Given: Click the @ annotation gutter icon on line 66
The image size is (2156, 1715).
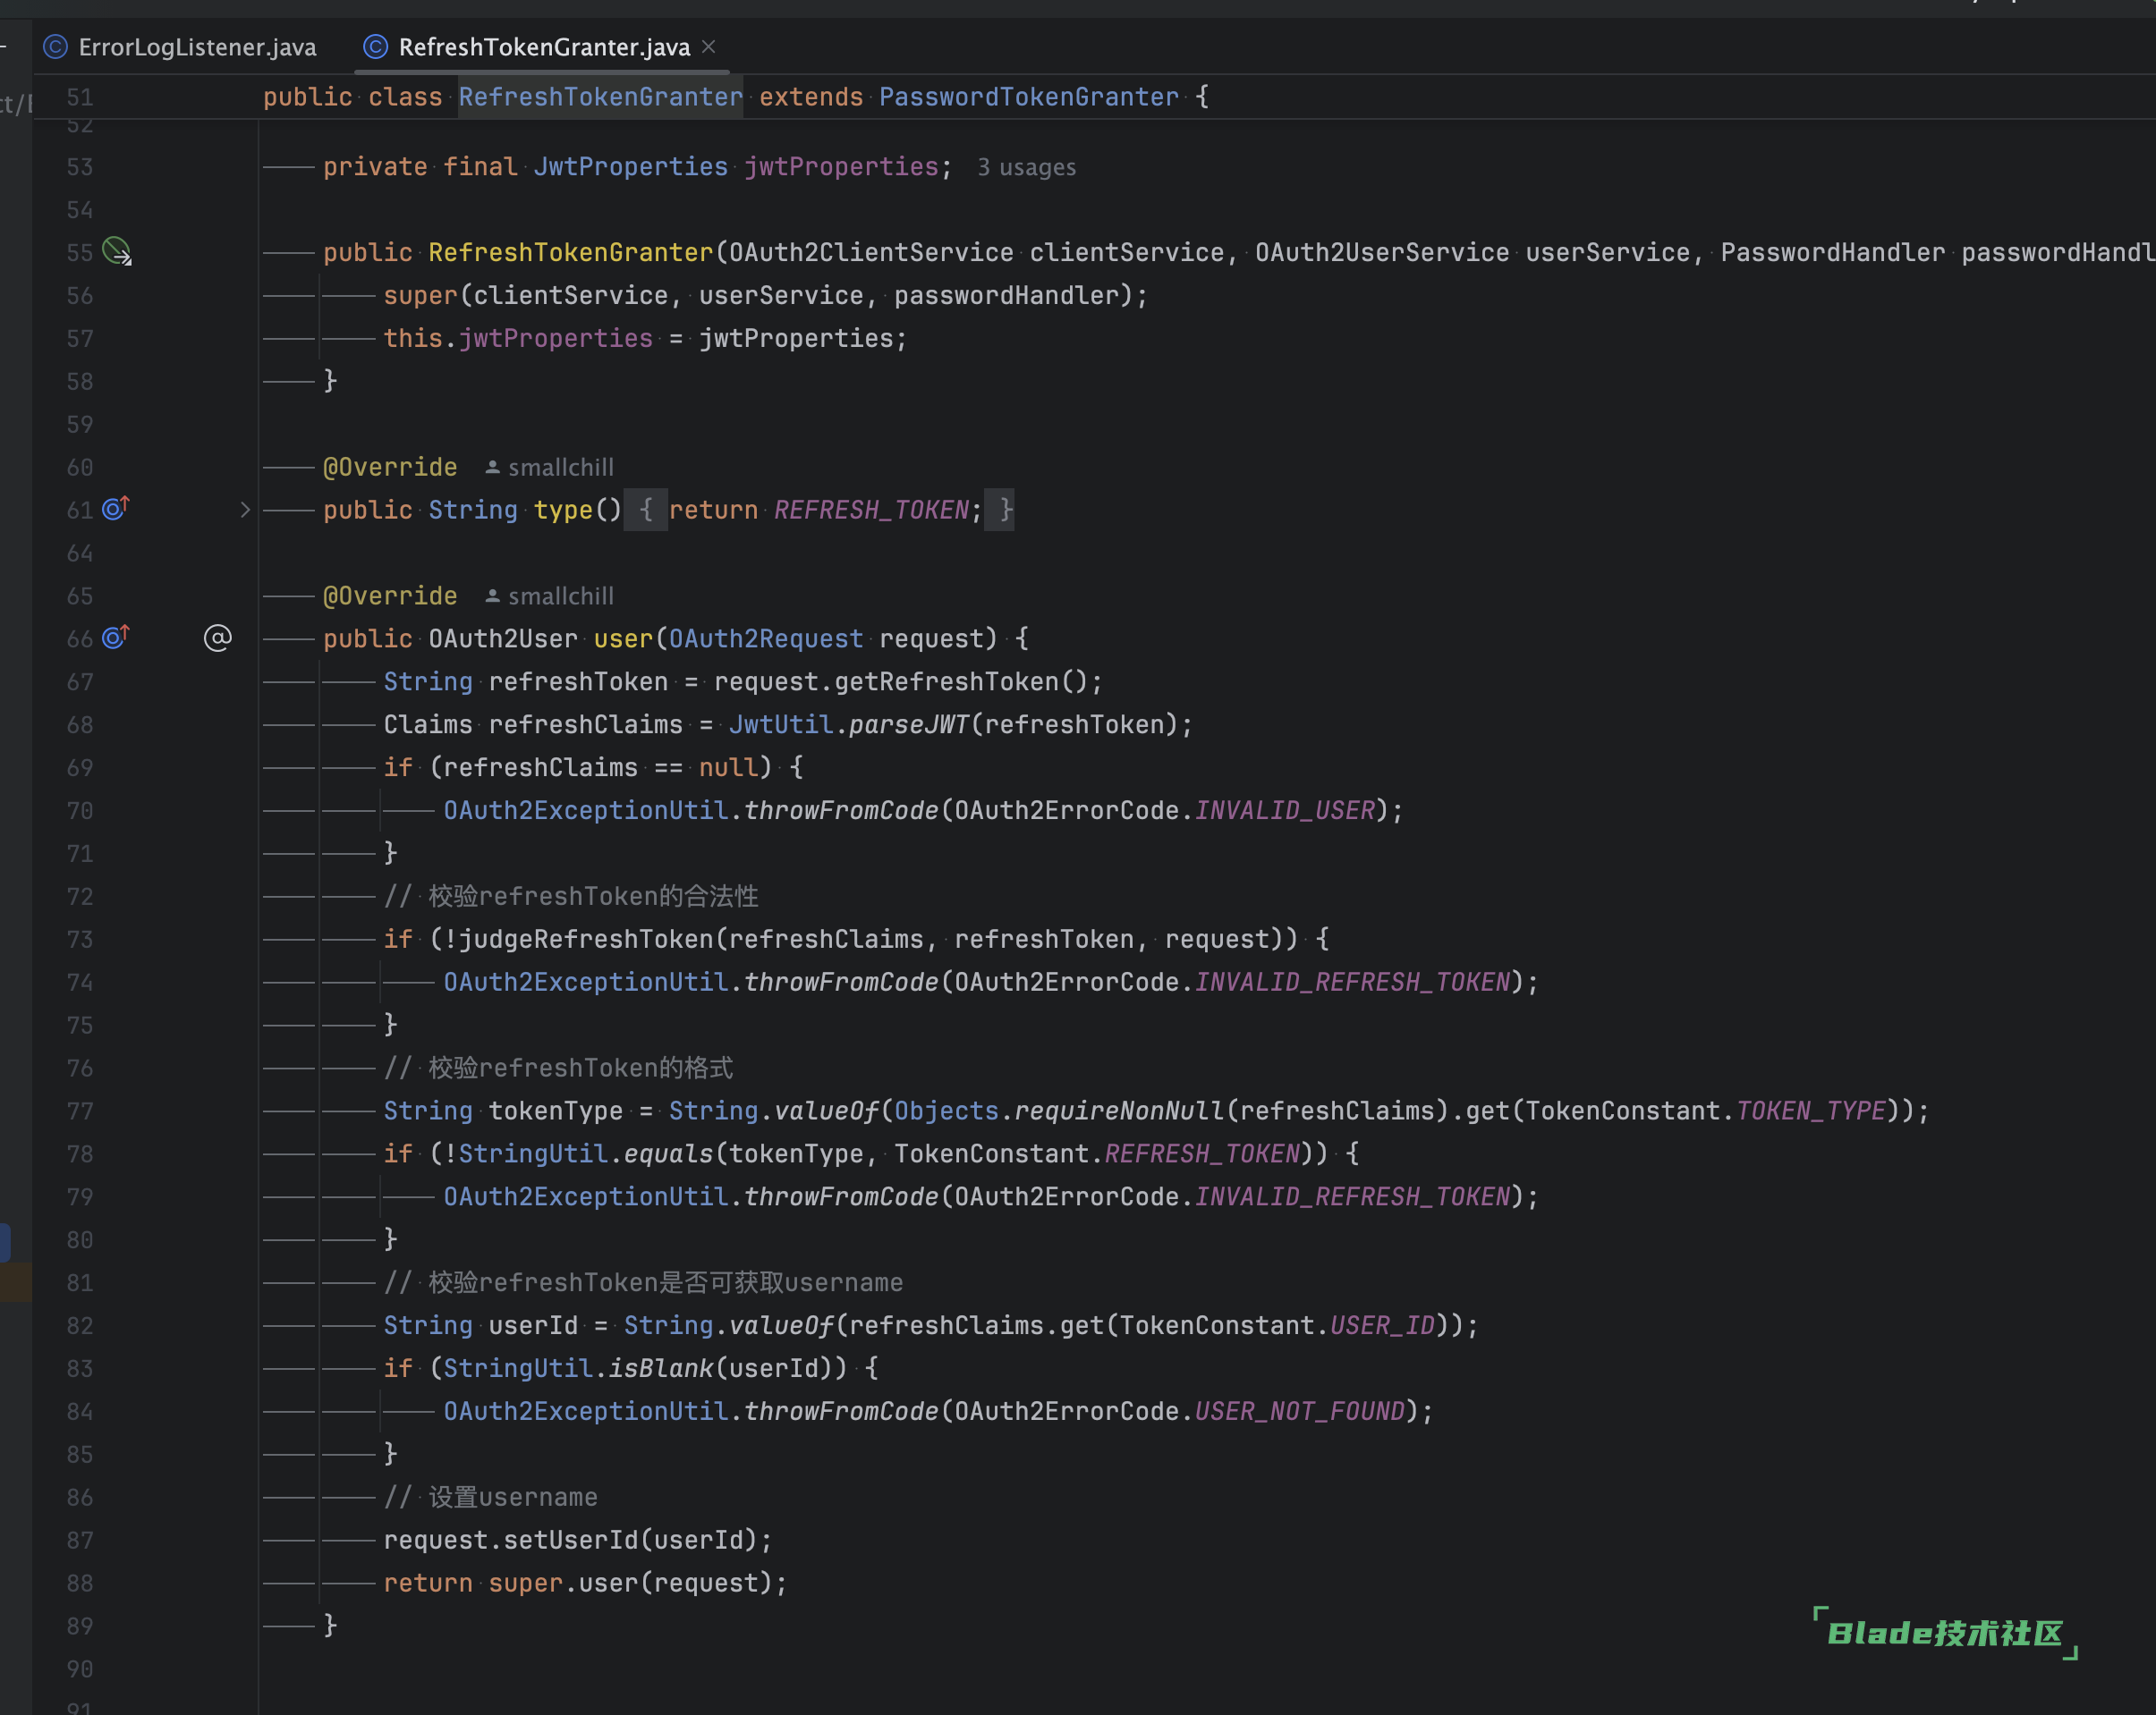Looking at the screenshot, I should [x=217, y=638].
